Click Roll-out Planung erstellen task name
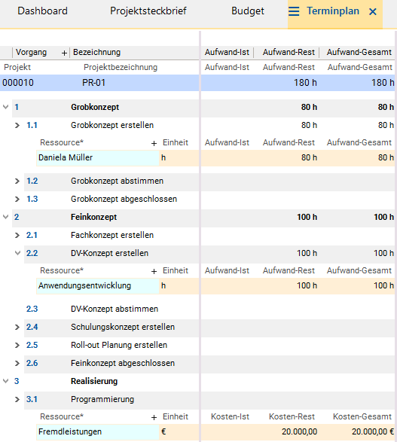The width and height of the screenshot is (397, 442). tap(119, 345)
